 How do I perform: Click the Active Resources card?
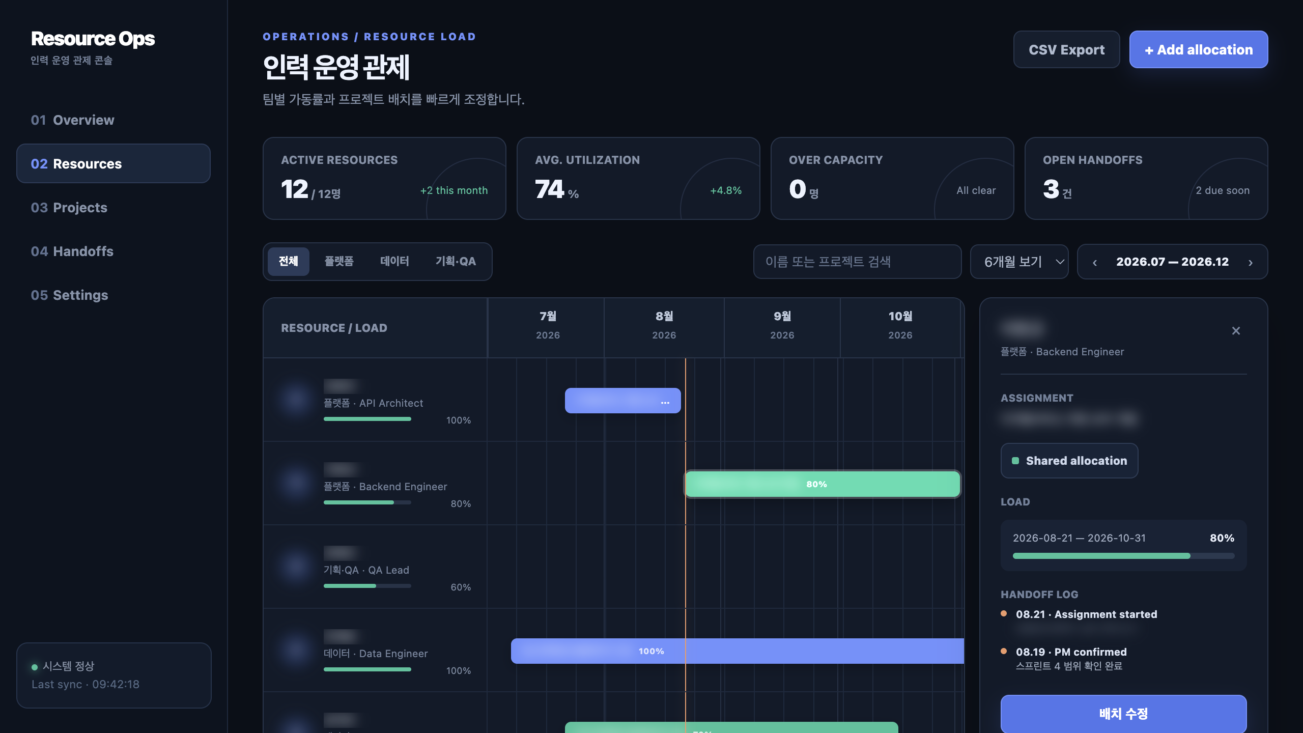384,178
